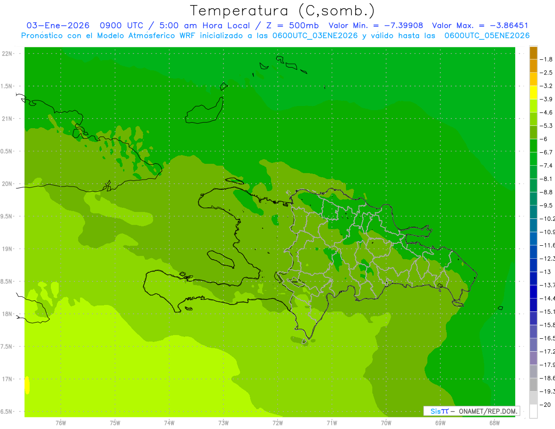The height and width of the screenshot is (429, 555).
Task: Click the '0600UTC_03ENE2026' initialization timestamp
Action: point(314,36)
